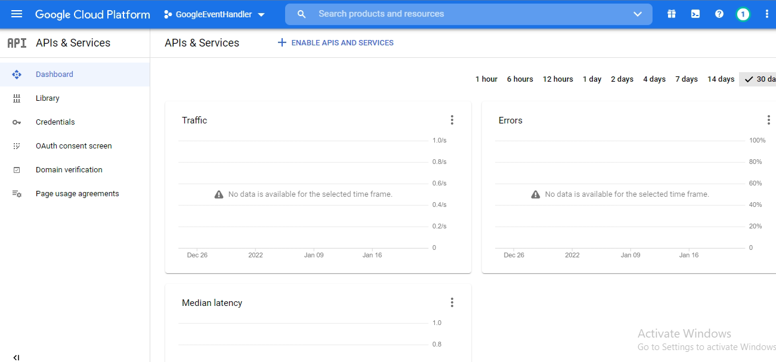This screenshot has height=362, width=776.
Task: Click ENABLE APIS AND SERVICES button
Action: coord(336,43)
